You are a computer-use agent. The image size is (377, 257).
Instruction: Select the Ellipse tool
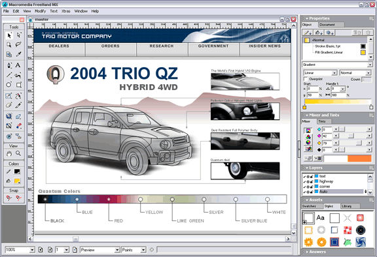click(x=9, y=85)
